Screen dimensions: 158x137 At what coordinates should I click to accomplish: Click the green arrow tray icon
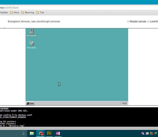tap(156, 133)
